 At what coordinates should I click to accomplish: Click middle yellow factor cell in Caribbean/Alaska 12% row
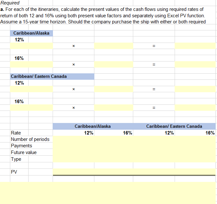pyautogui.click(x=114, y=46)
